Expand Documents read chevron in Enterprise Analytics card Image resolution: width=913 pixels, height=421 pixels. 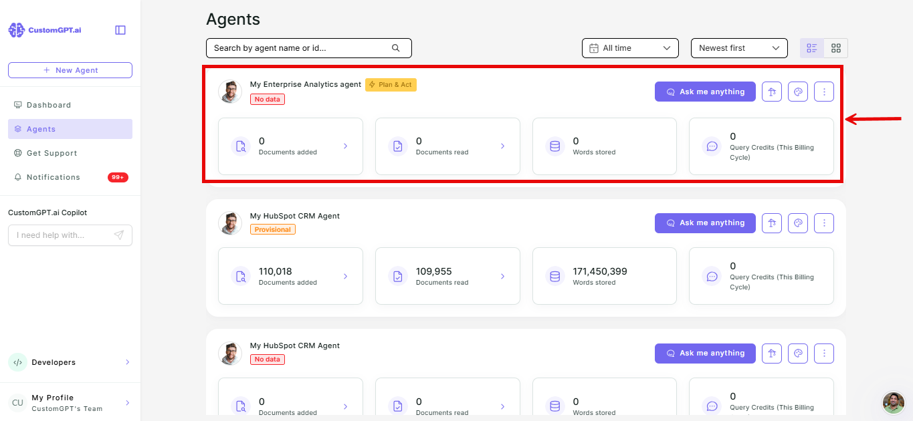(x=502, y=146)
